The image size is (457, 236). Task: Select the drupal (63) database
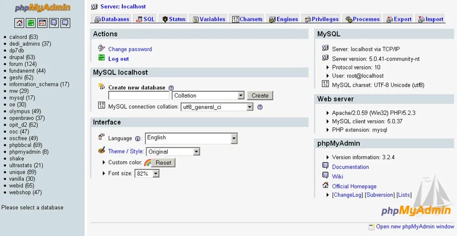click(x=22, y=57)
